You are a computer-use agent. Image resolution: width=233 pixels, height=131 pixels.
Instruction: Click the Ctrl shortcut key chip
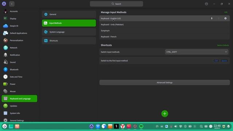coord(216,61)
